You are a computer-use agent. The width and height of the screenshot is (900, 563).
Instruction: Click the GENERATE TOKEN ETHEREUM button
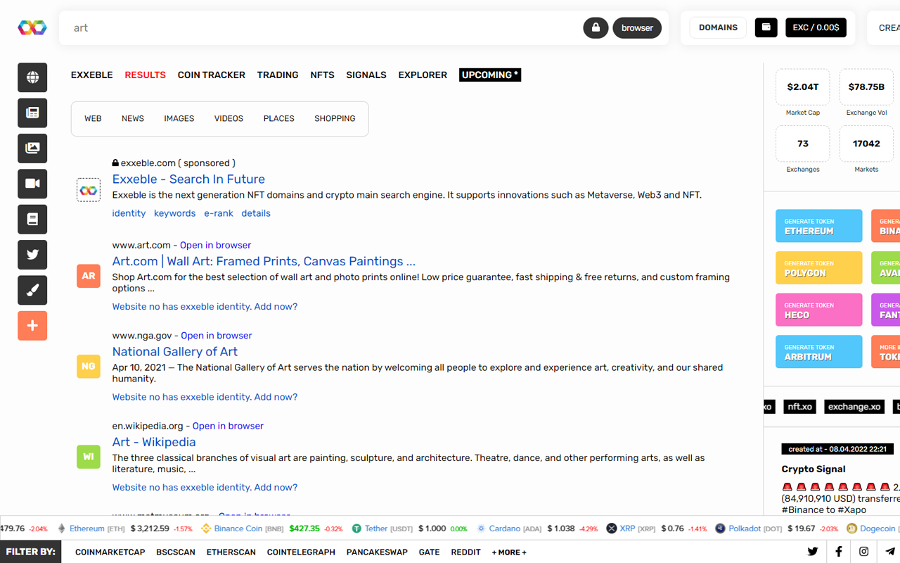pos(818,225)
